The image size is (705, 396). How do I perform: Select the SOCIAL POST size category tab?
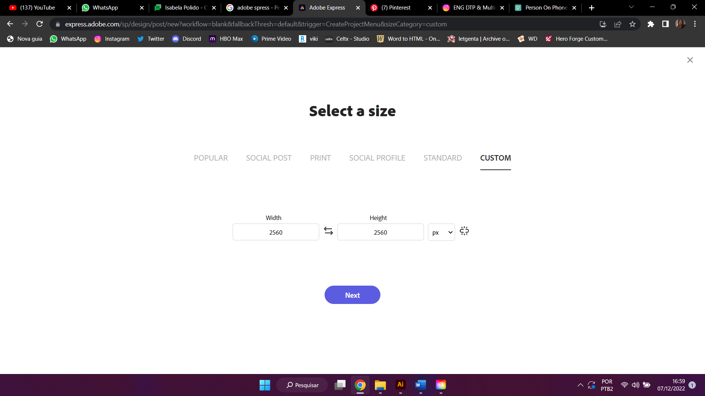(269, 158)
